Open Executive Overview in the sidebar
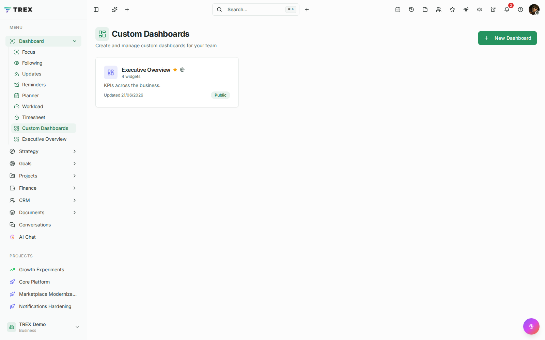 [44, 139]
